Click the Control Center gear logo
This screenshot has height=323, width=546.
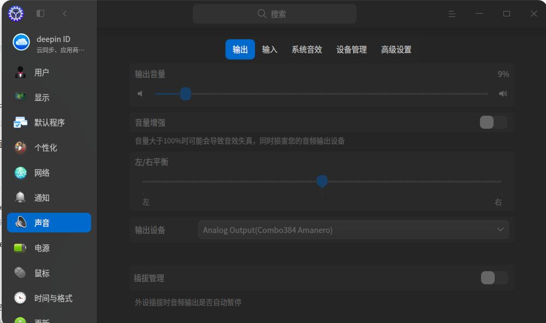tap(16, 14)
